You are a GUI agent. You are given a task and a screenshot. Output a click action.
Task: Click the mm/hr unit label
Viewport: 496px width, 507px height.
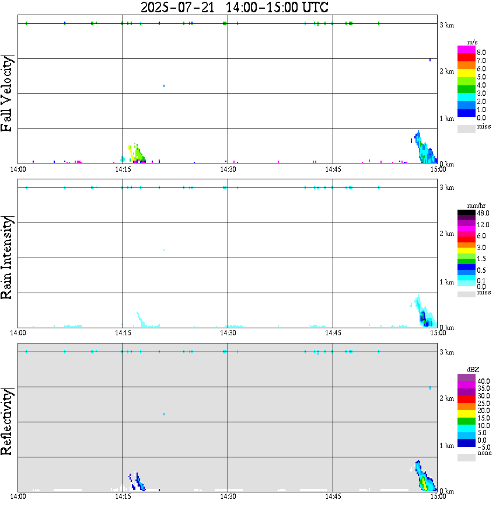[476, 206]
